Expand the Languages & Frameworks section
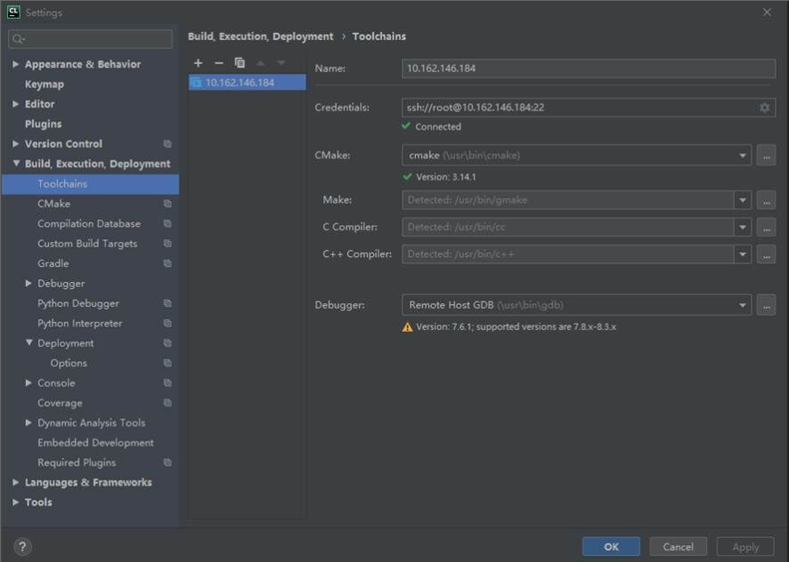 click(x=16, y=483)
